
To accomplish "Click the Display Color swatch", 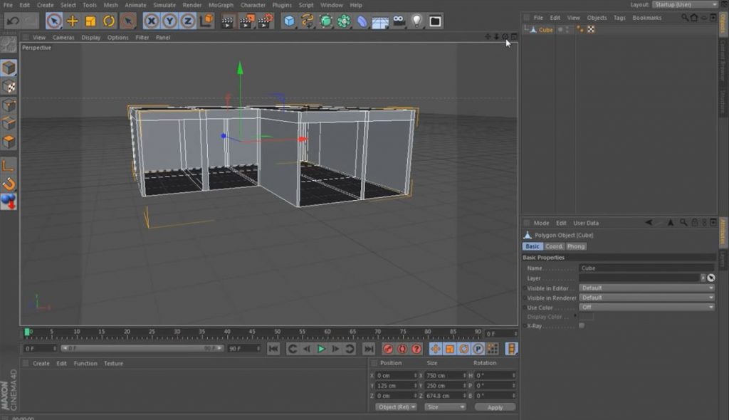I will pyautogui.click(x=587, y=316).
